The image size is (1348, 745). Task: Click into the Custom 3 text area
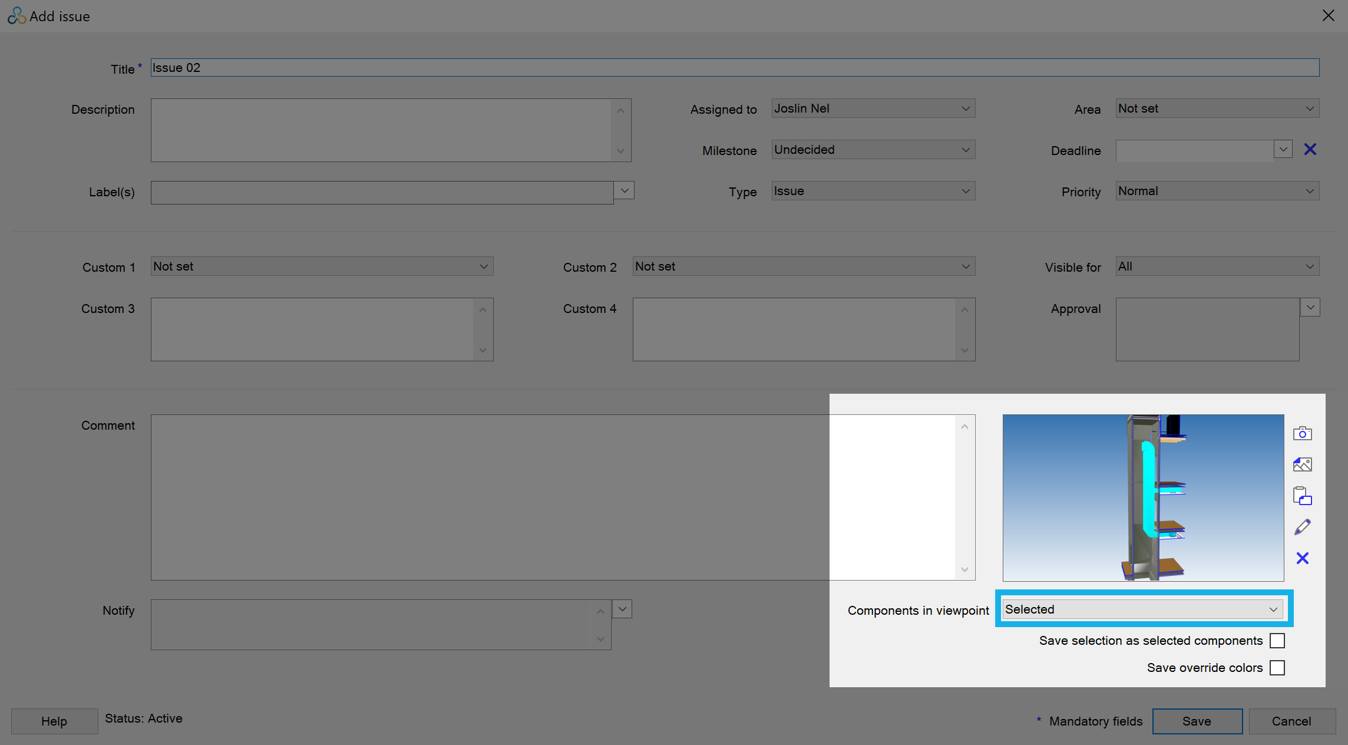(x=312, y=329)
